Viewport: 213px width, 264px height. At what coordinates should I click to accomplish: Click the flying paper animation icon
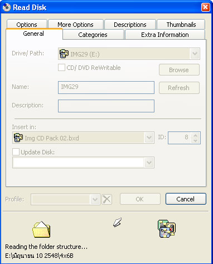(x=117, y=222)
